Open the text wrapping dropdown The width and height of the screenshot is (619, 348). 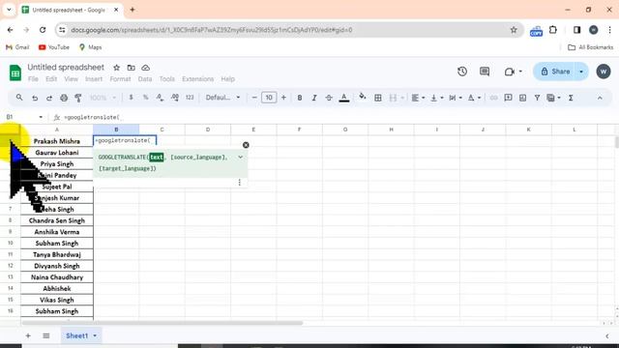[x=456, y=98]
